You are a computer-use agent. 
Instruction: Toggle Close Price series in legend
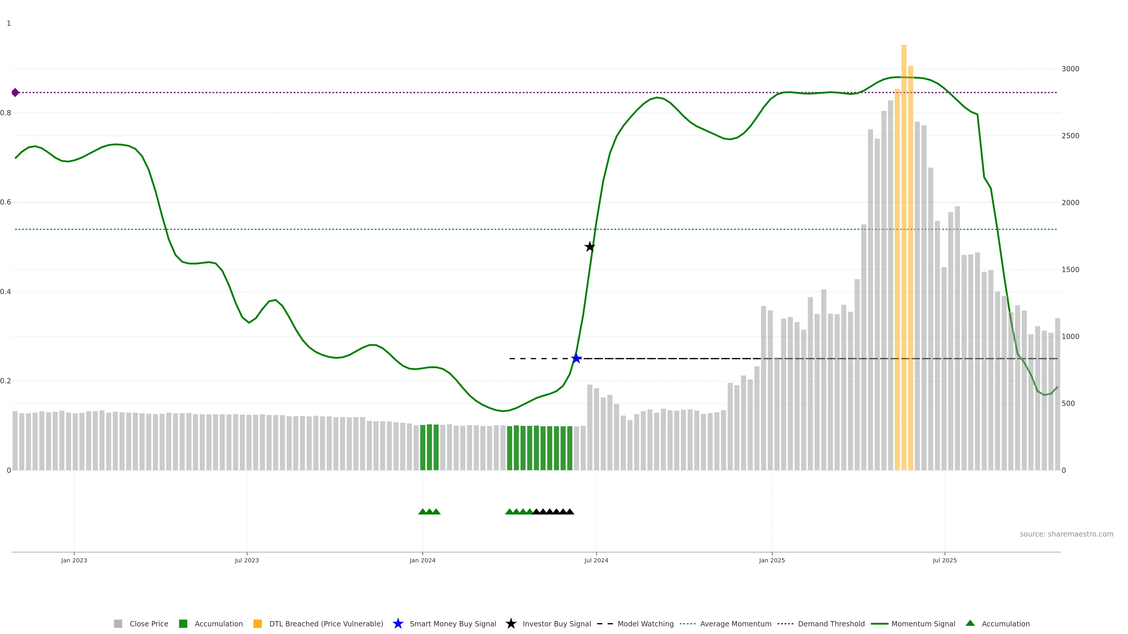click(x=148, y=623)
